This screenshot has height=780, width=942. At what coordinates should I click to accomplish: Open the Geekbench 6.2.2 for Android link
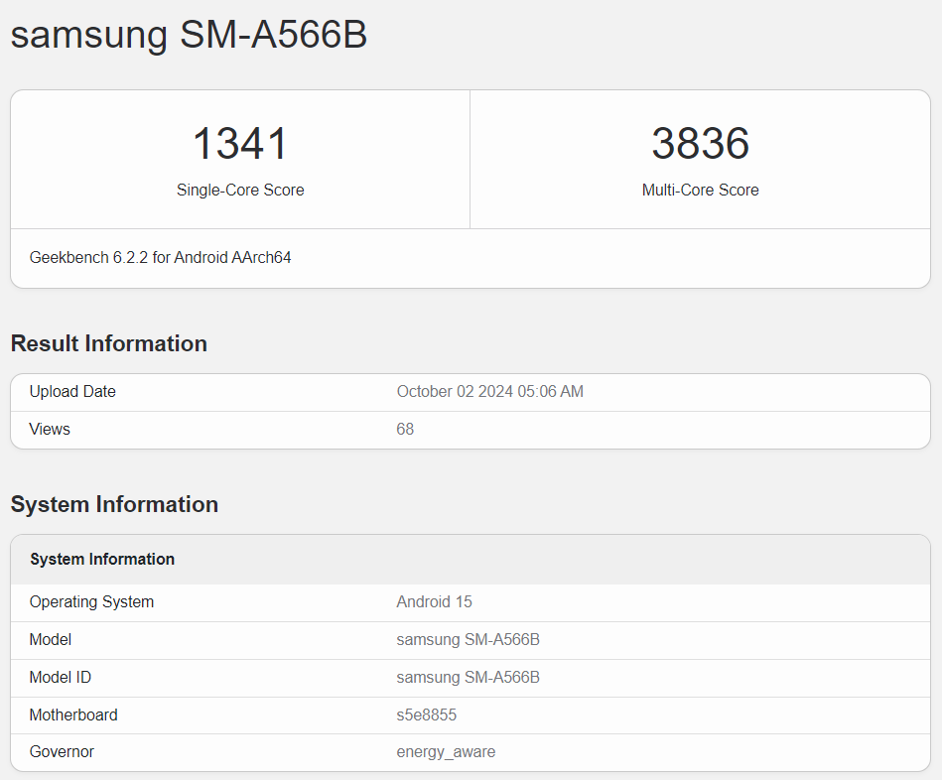tap(159, 257)
